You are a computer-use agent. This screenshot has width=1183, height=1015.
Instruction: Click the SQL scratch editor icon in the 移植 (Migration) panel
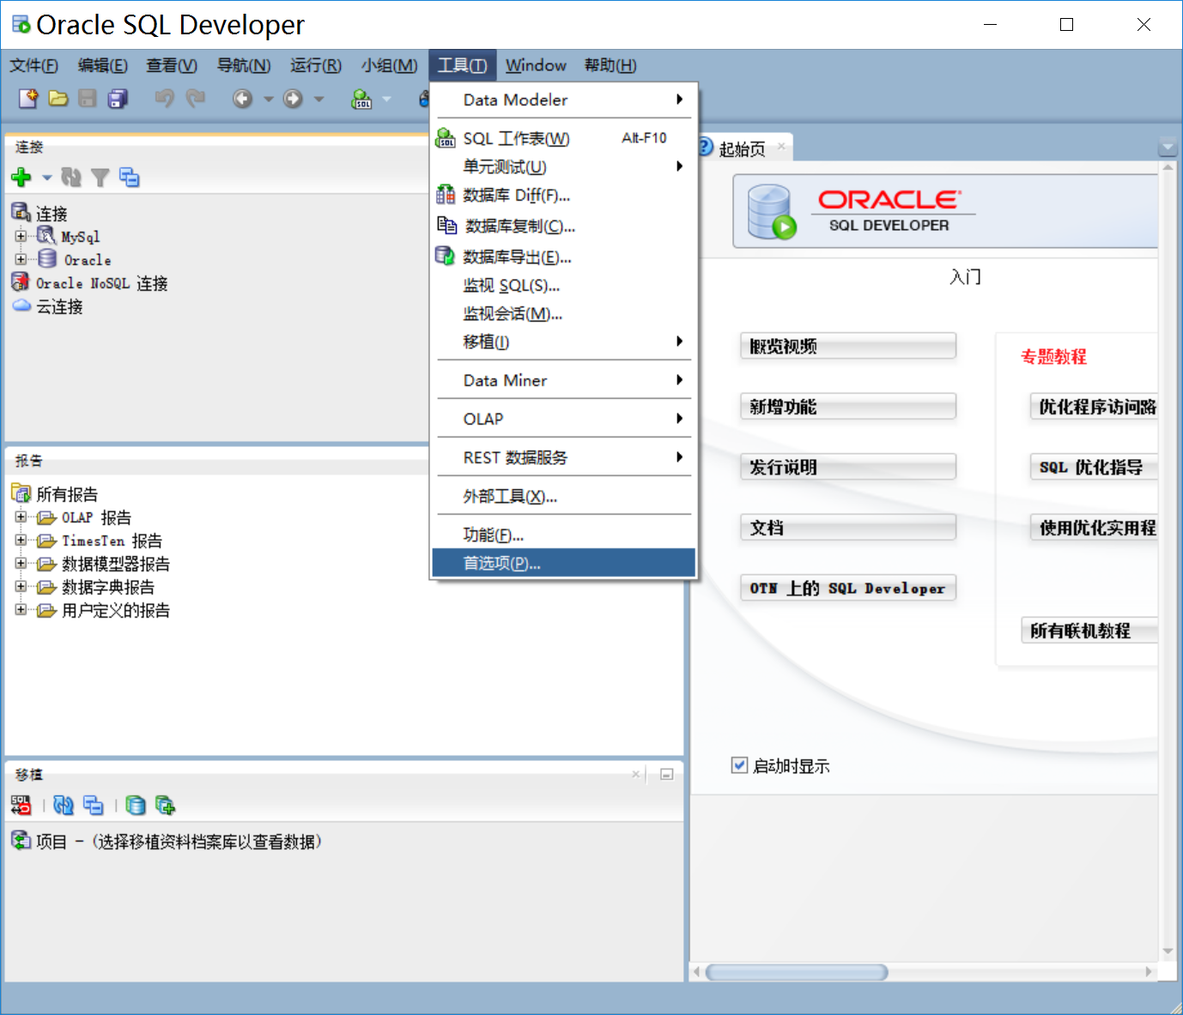[x=21, y=805]
